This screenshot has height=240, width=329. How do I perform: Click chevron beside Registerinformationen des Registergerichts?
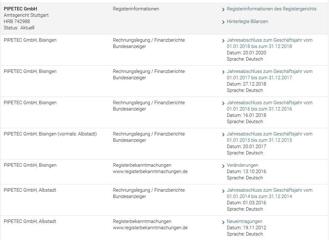click(223, 9)
